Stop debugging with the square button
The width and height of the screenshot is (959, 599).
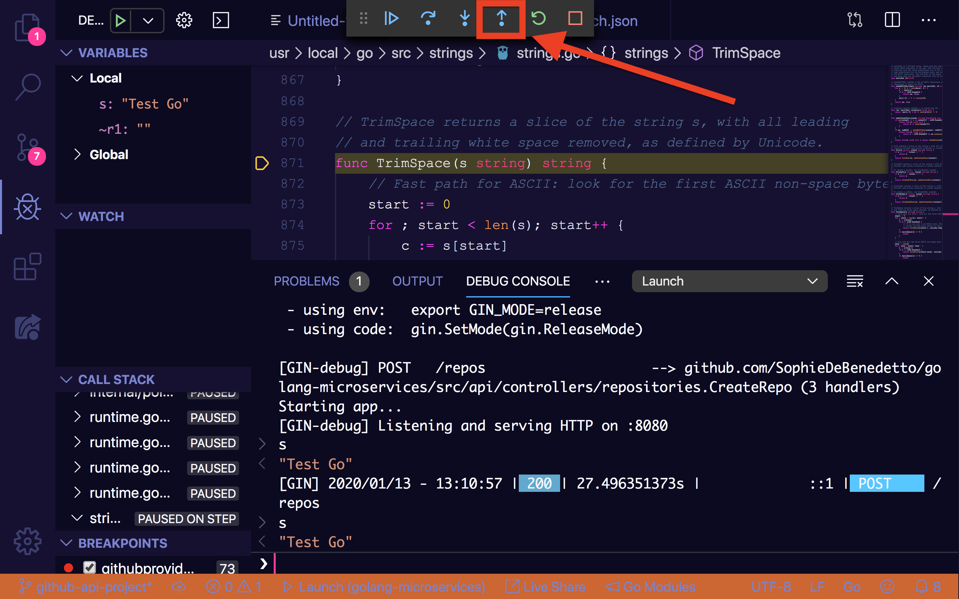575,19
